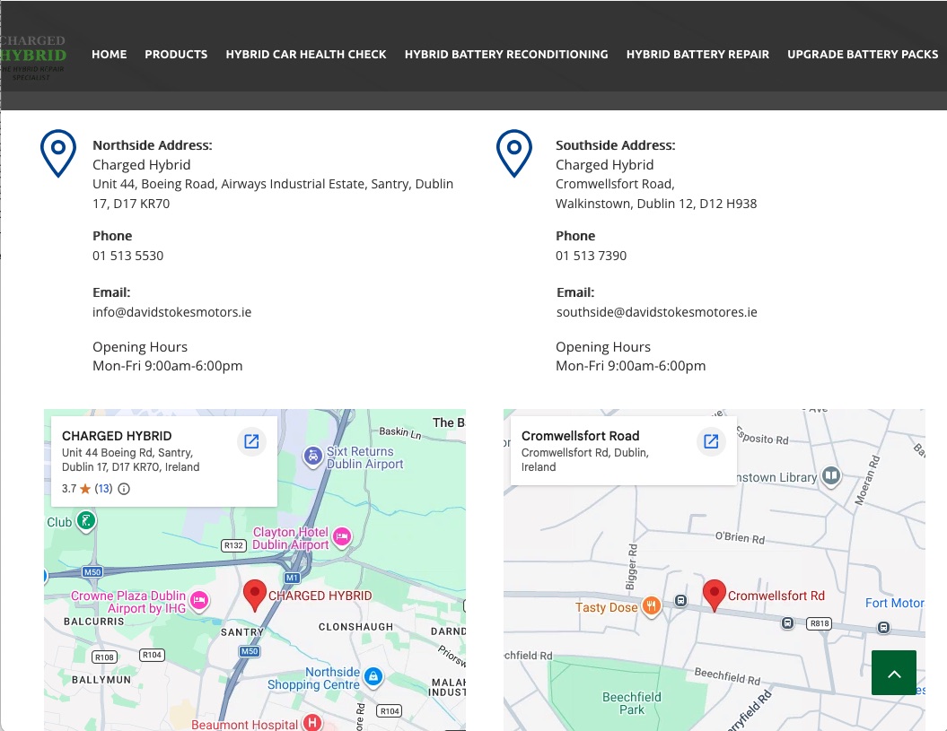Click the Northside Address heading
Viewport: 947px width, 731px height.
click(x=153, y=145)
